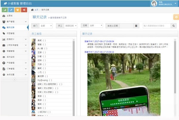Open the account dropdown arrow in the header
The image size is (179, 120).
(x=175, y=3)
